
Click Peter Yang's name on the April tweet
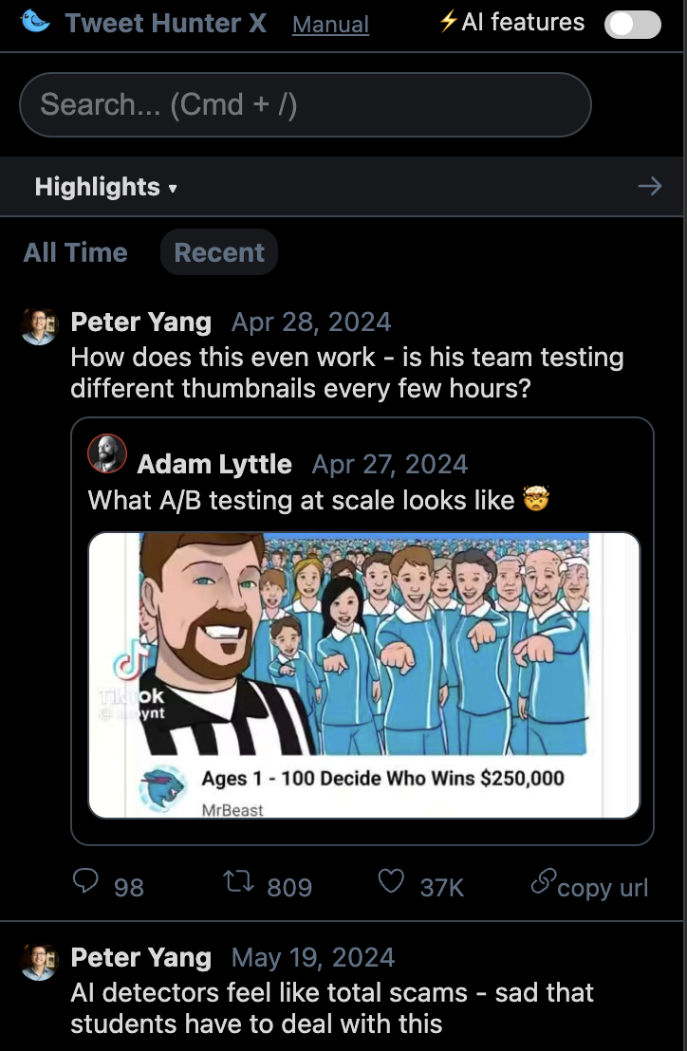[x=140, y=323]
